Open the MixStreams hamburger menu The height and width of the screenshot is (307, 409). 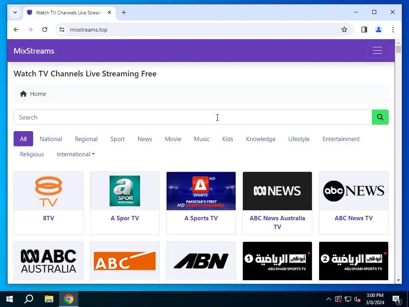[x=377, y=50]
